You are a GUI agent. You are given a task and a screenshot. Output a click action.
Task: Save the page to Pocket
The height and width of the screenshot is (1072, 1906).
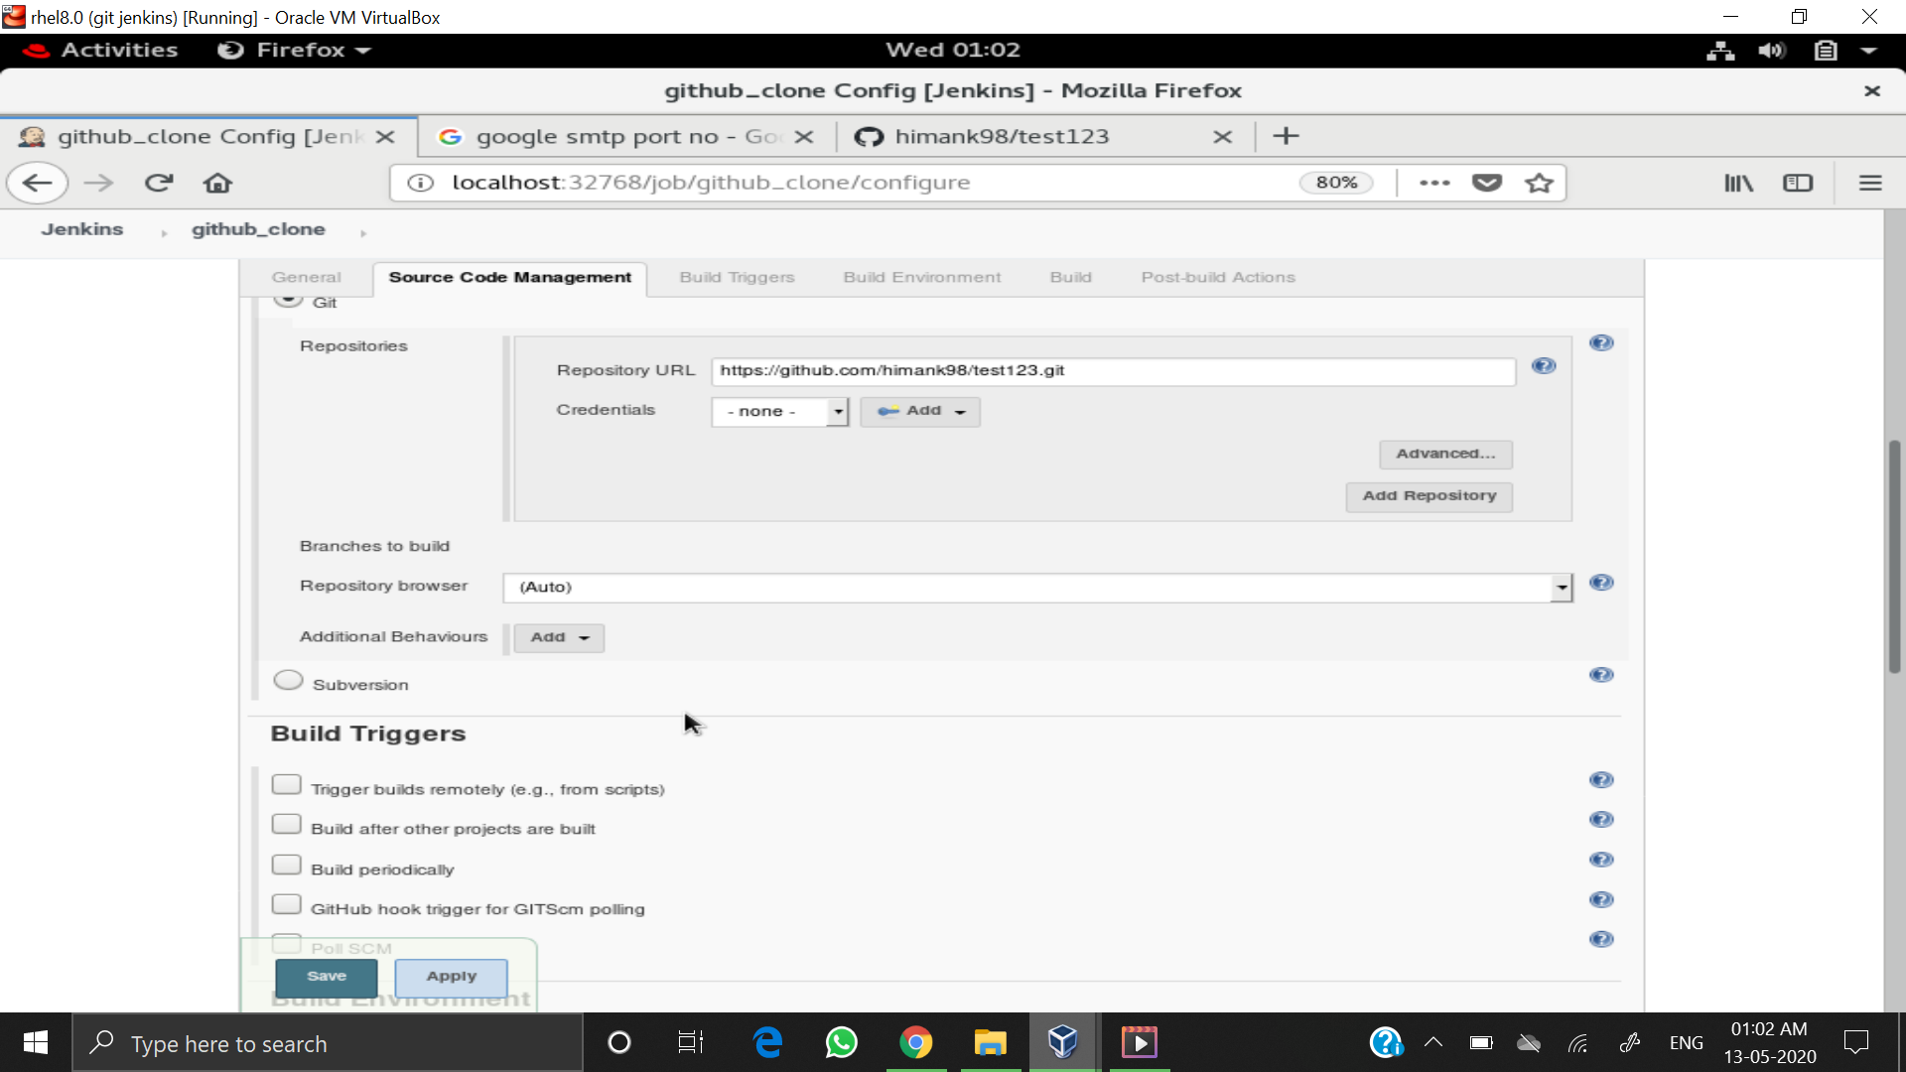tap(1487, 182)
